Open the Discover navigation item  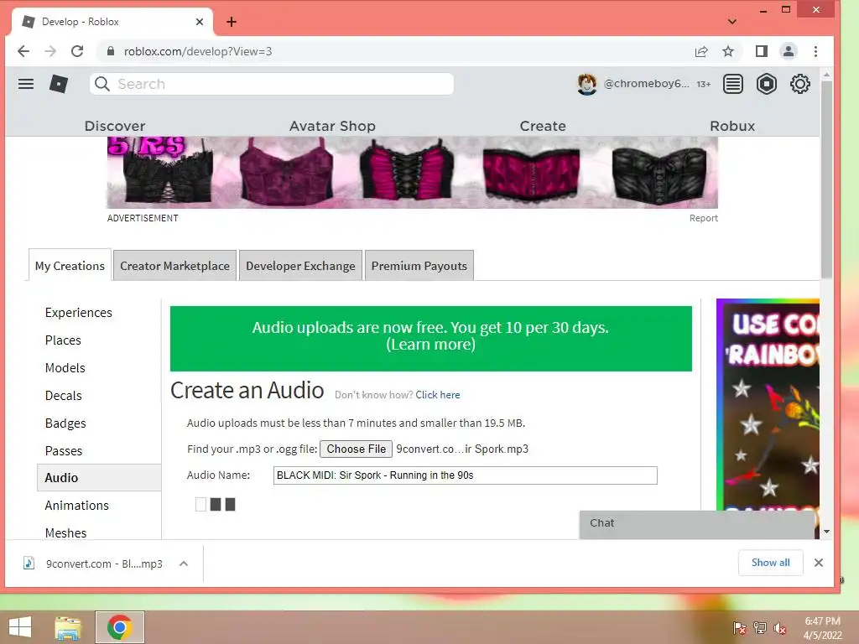pyautogui.click(x=115, y=126)
